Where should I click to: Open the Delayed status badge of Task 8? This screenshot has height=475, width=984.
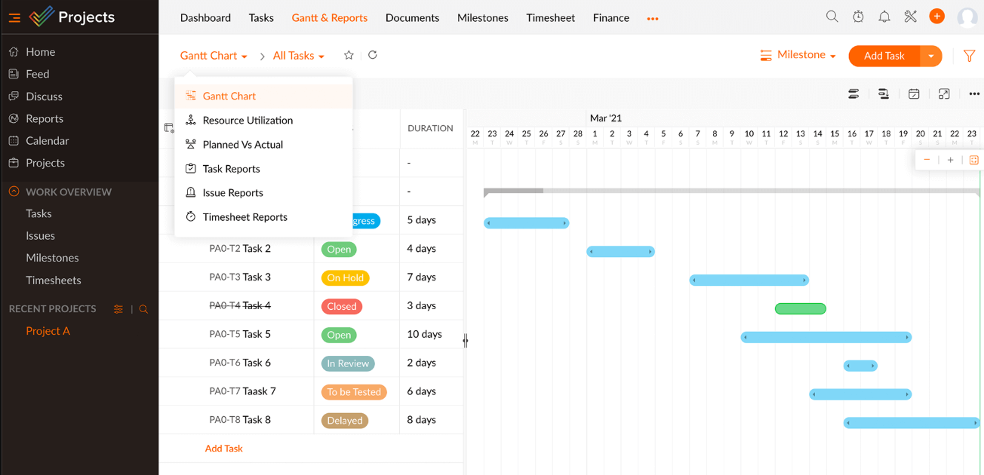coord(345,421)
